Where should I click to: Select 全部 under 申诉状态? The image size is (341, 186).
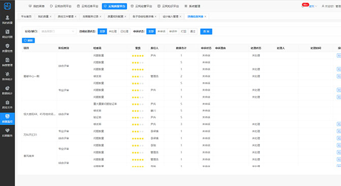[x=151, y=31]
